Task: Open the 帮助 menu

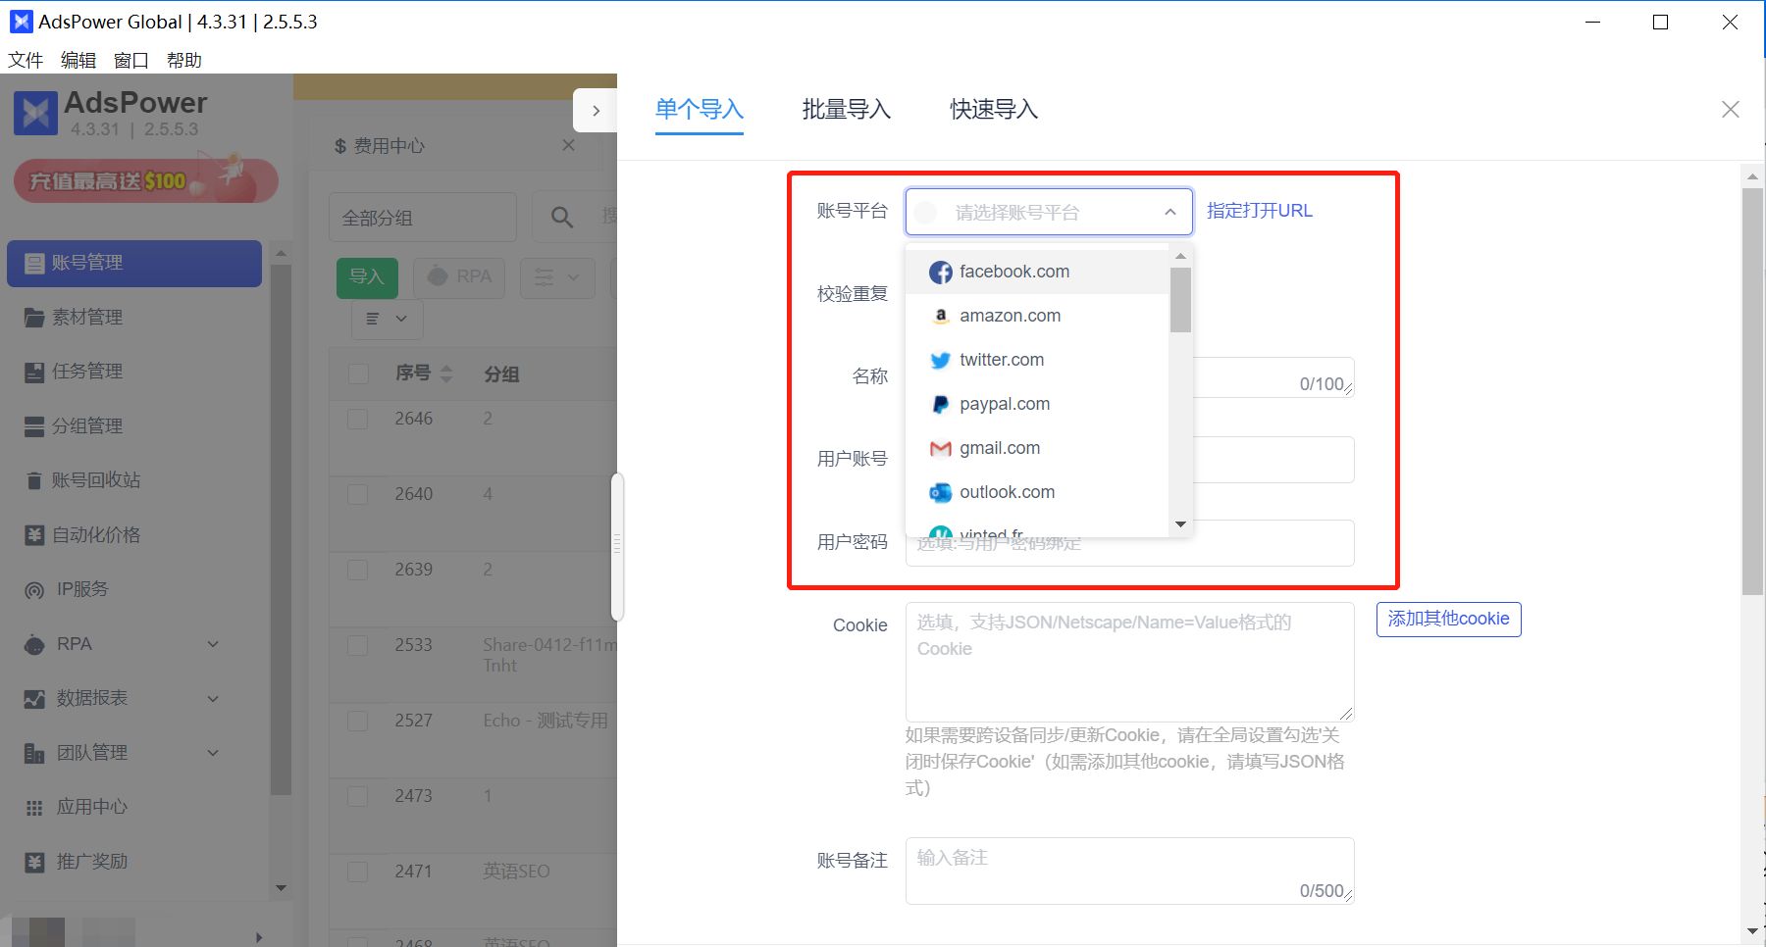Action: click(184, 60)
